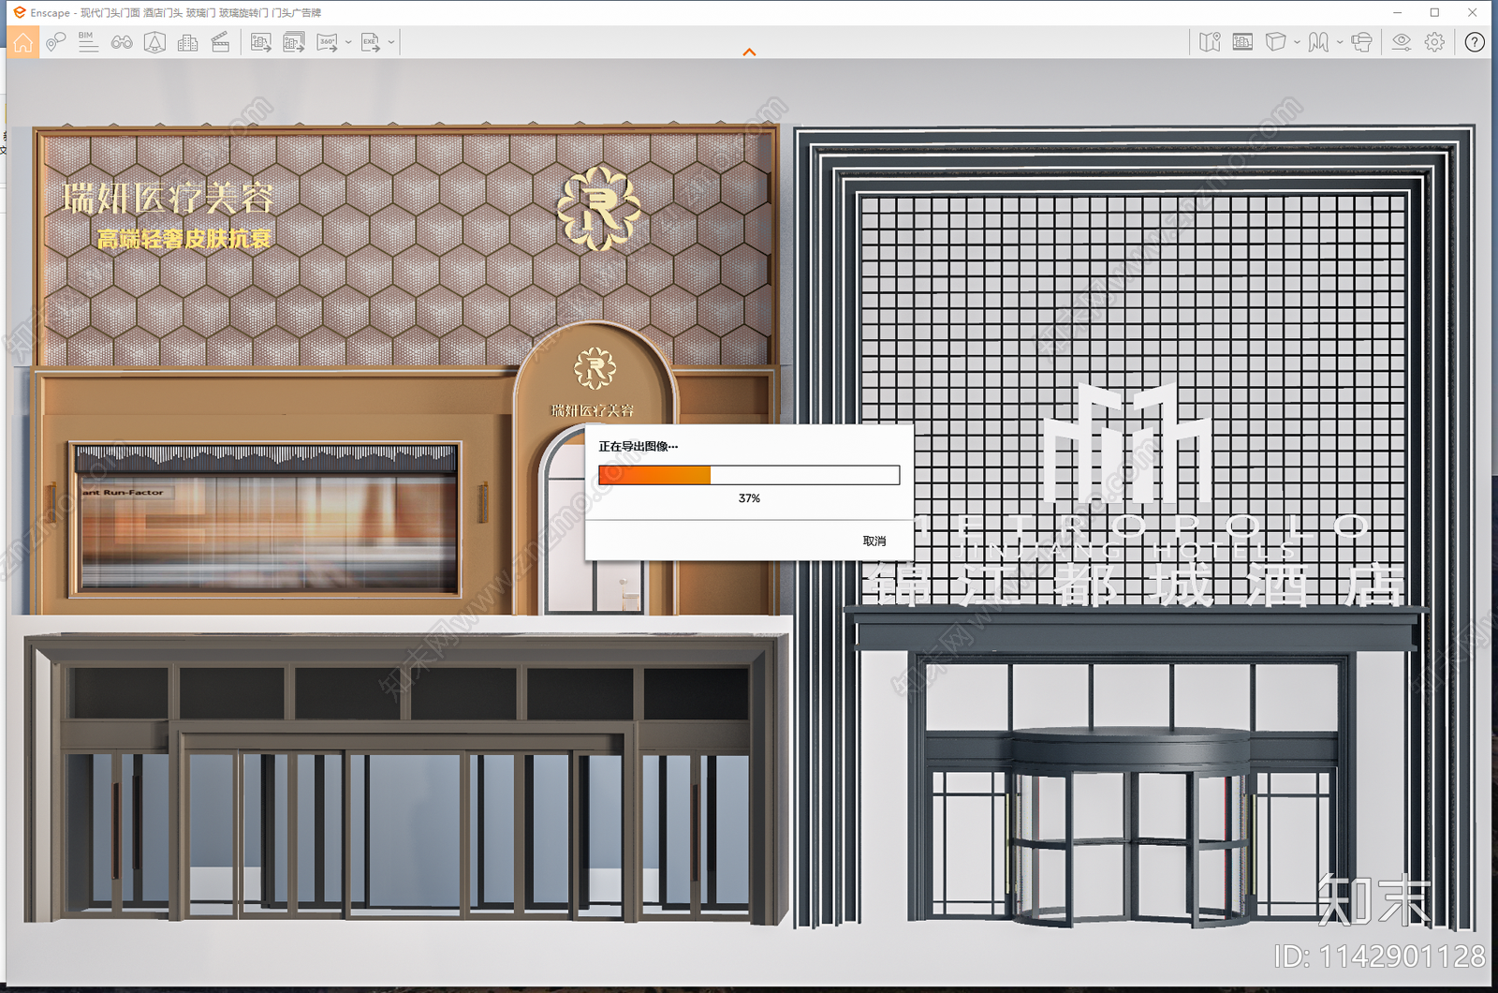Click the Enscape logo in title bar

pyautogui.click(x=20, y=12)
